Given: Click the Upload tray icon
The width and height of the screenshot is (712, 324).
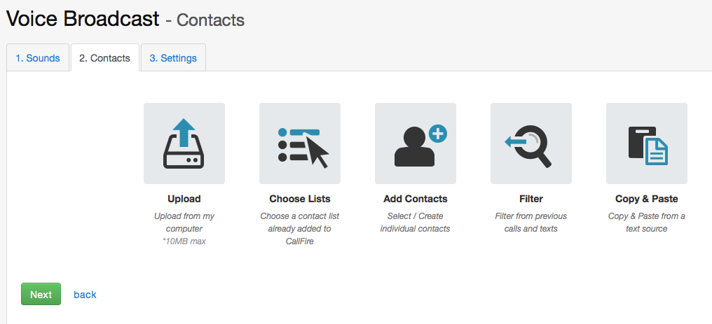Looking at the screenshot, I should 184,143.
